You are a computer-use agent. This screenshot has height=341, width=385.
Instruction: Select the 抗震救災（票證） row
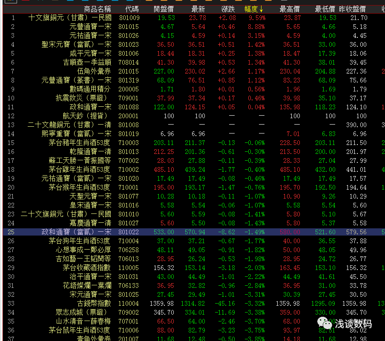click(x=194, y=98)
